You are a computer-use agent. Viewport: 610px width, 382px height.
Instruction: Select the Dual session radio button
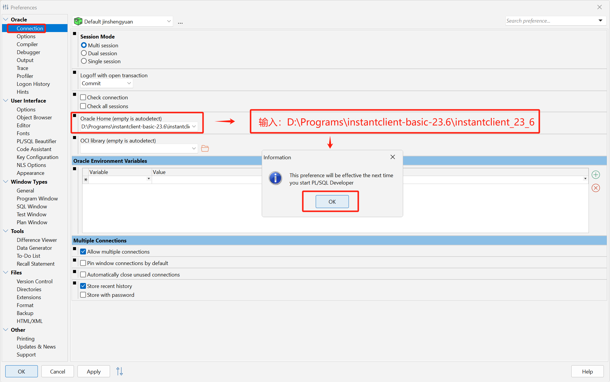click(84, 53)
